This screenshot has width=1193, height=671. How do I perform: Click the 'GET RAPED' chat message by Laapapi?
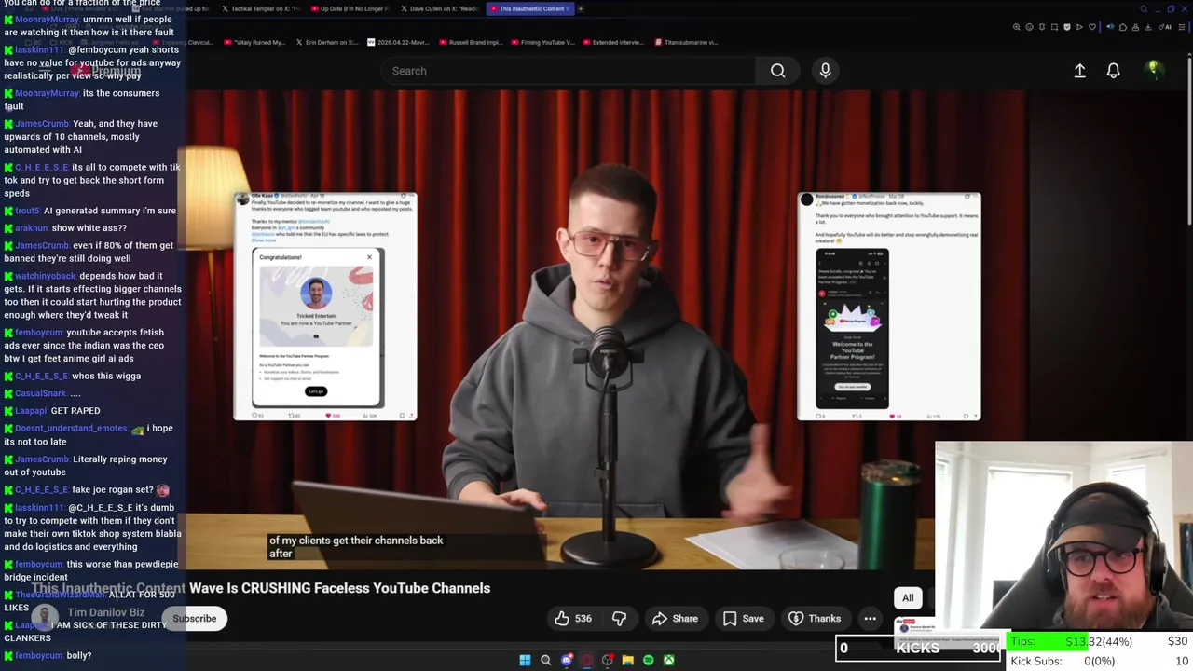75,410
